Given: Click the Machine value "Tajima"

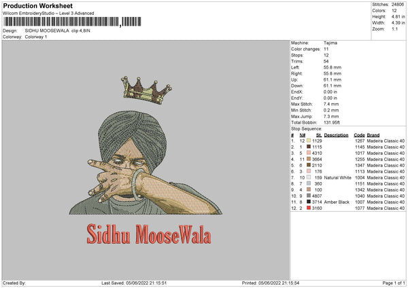Looking at the screenshot, I should [x=330, y=43].
